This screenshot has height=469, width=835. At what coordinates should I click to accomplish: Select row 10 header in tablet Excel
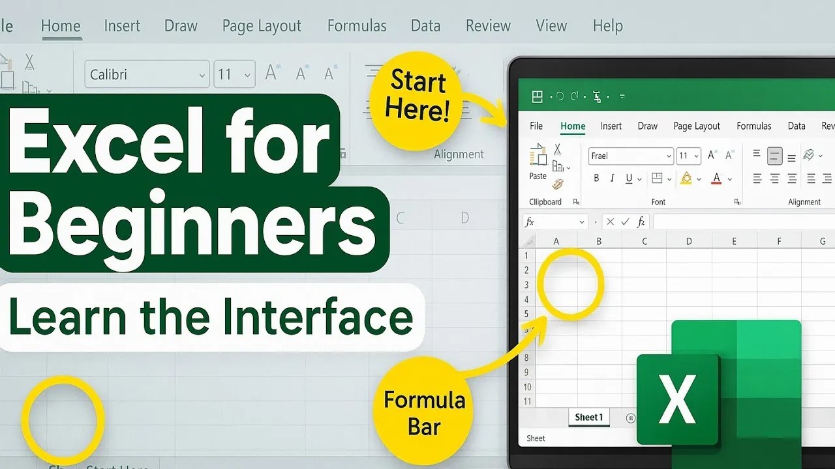[x=527, y=387]
